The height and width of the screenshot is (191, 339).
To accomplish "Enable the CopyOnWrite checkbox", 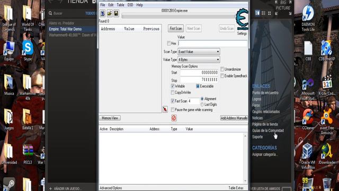I will [173, 92].
